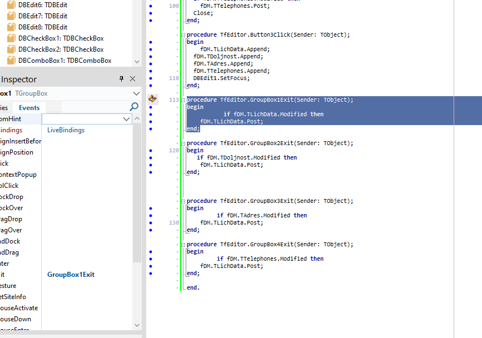
Task: Select DBEdit6: TDBEdit component icon
Action: click(11, 5)
